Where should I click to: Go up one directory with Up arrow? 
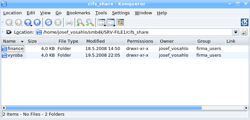(x=28, y=23)
